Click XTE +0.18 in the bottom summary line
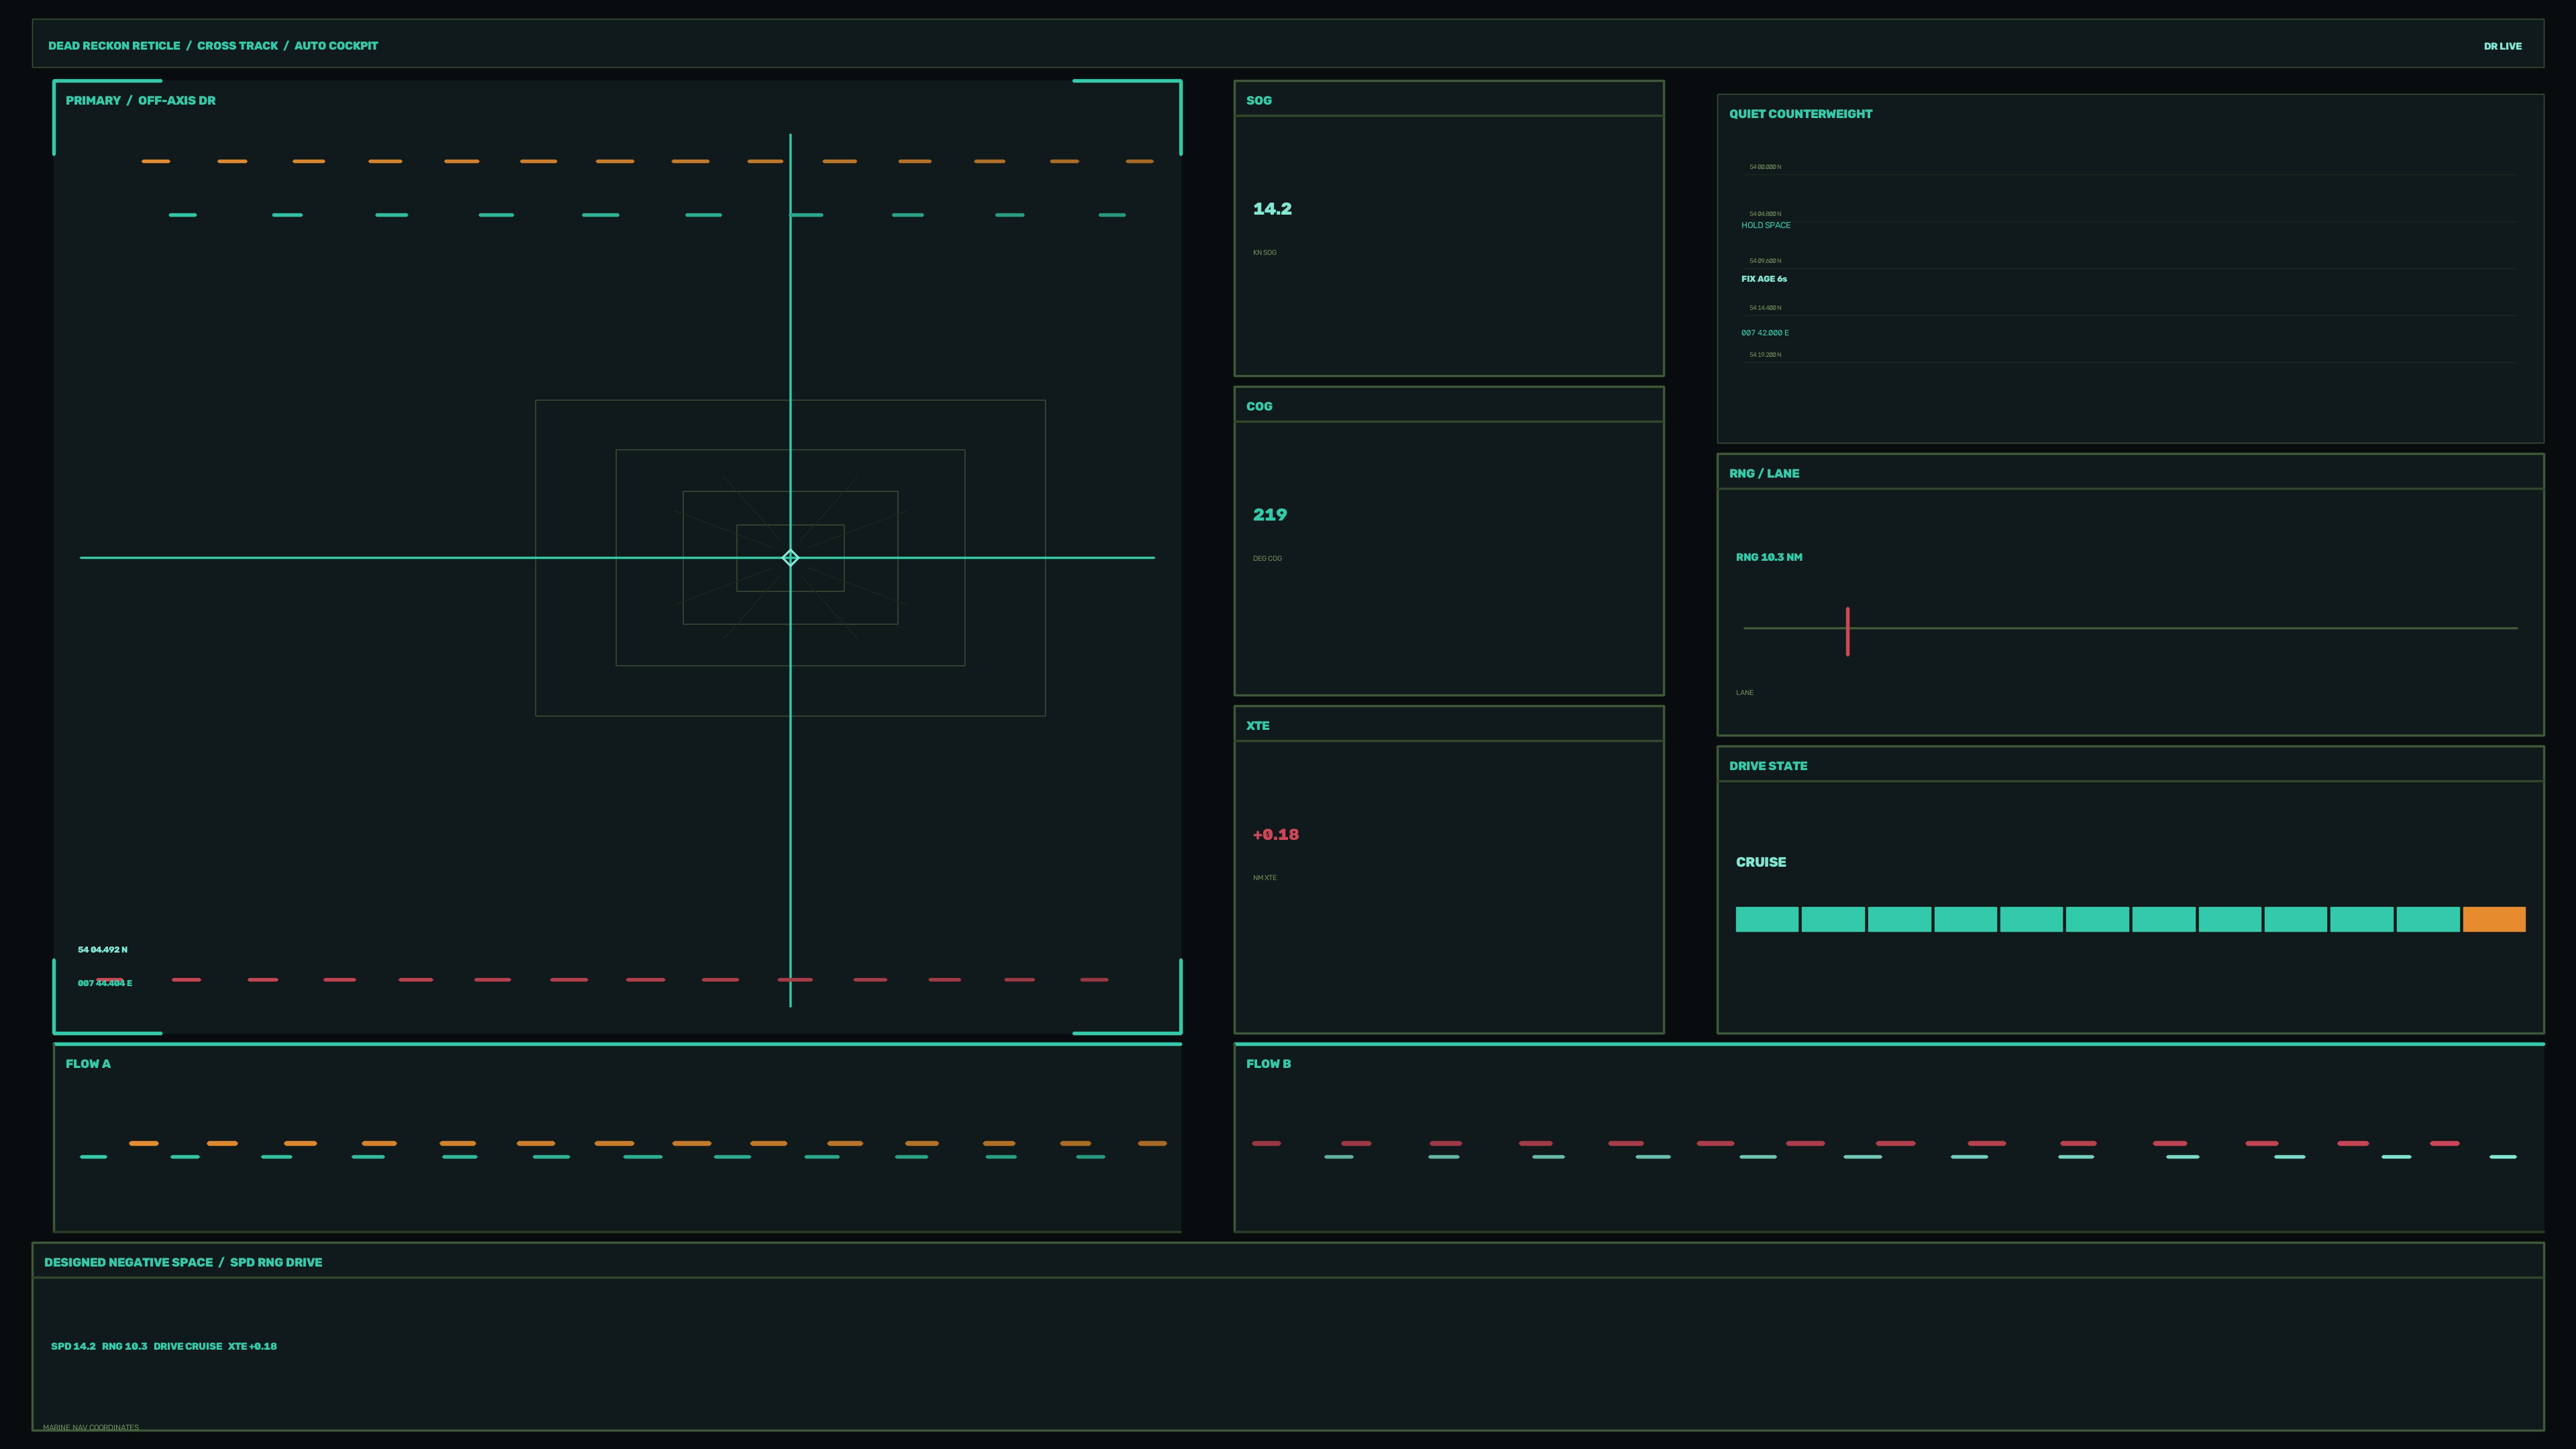The image size is (2576, 1449). point(252,1346)
